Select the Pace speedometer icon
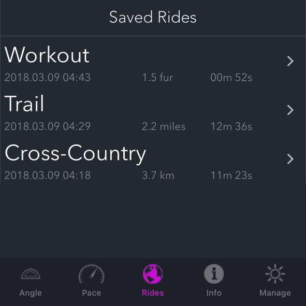 pyautogui.click(x=92, y=274)
